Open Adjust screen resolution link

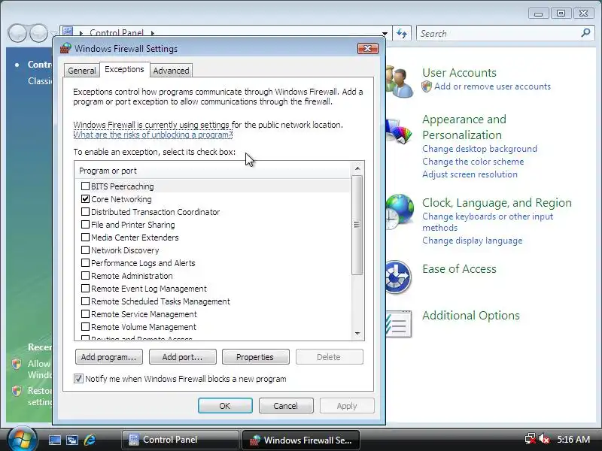tap(470, 174)
